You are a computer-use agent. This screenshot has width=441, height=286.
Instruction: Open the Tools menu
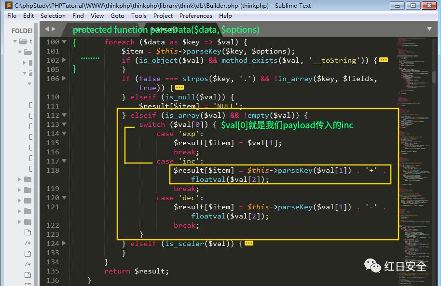pos(138,16)
